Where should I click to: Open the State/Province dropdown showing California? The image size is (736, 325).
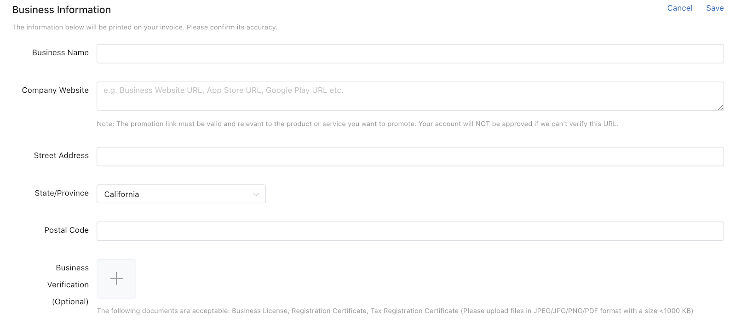(181, 194)
